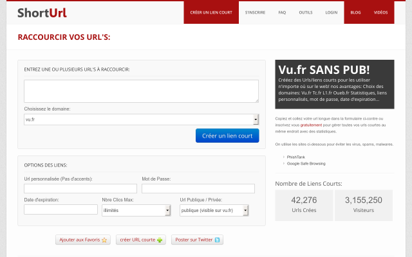Click the gratuitement link
Image resolution: width=412 pixels, height=257 pixels.
pos(311,125)
